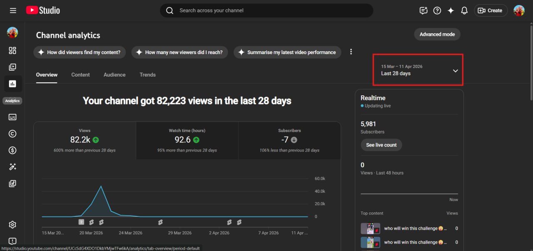The image size is (533, 251).
Task: Click the 'Channel analytics' page title
Action: (x=68, y=35)
